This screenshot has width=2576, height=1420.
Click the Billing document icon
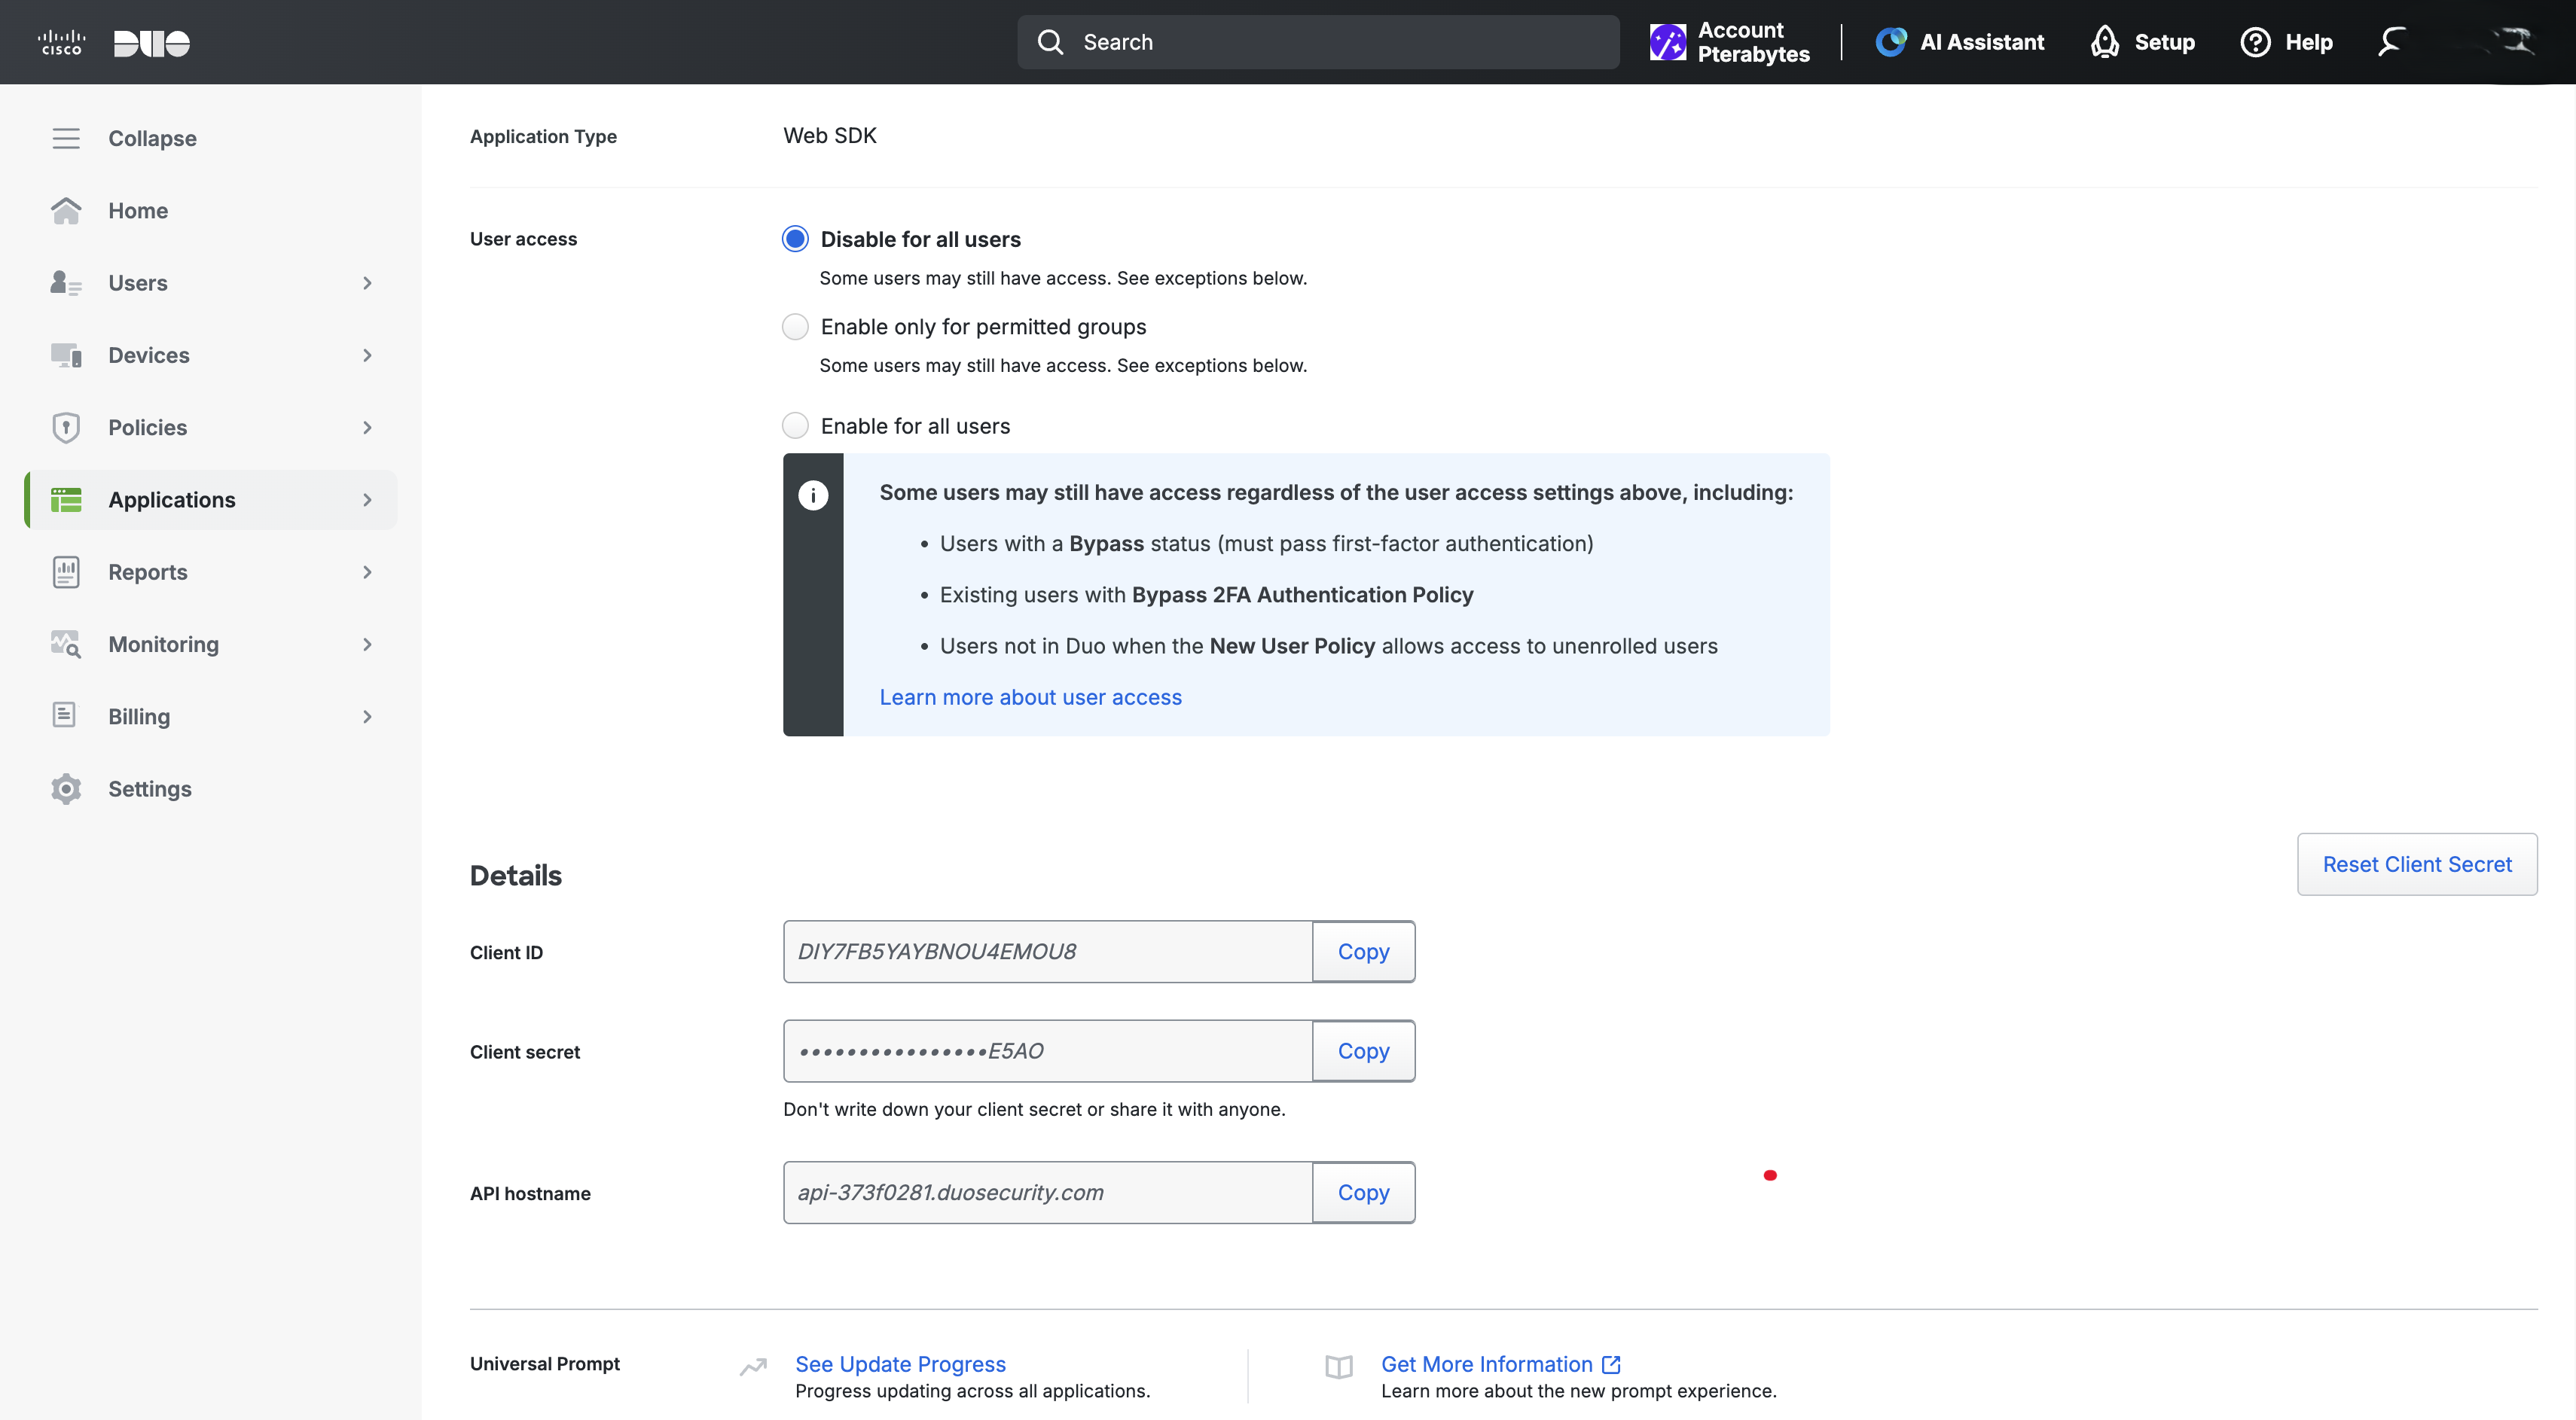point(64,715)
